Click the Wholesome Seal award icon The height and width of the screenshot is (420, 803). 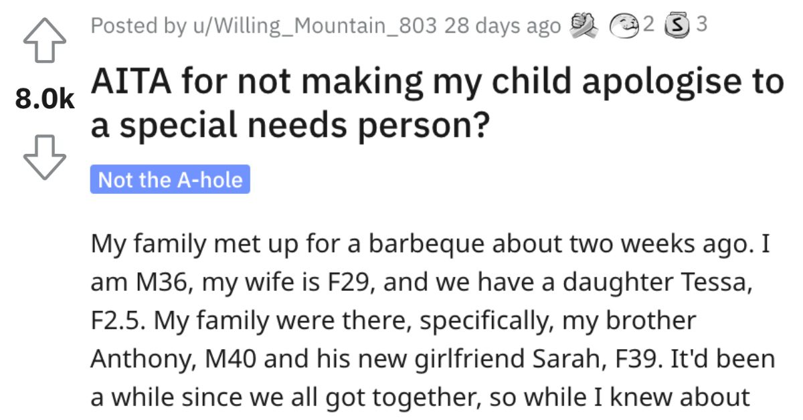[x=623, y=25]
